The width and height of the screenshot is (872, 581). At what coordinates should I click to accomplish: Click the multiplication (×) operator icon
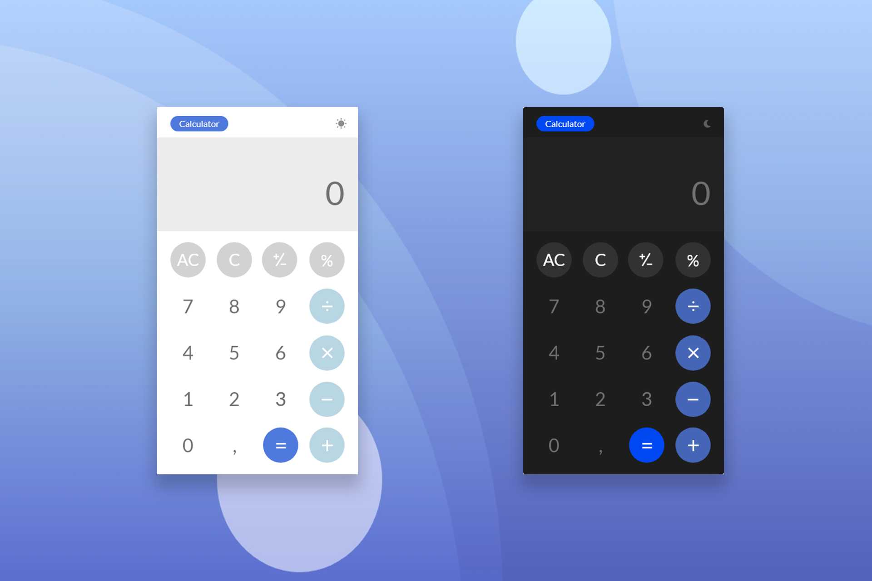(327, 352)
